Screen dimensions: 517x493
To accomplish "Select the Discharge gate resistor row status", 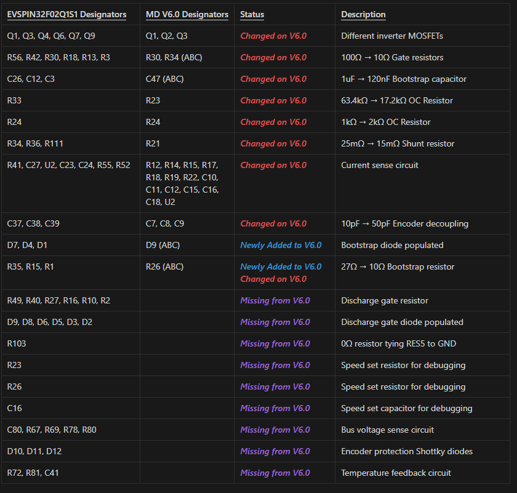I will click(275, 300).
